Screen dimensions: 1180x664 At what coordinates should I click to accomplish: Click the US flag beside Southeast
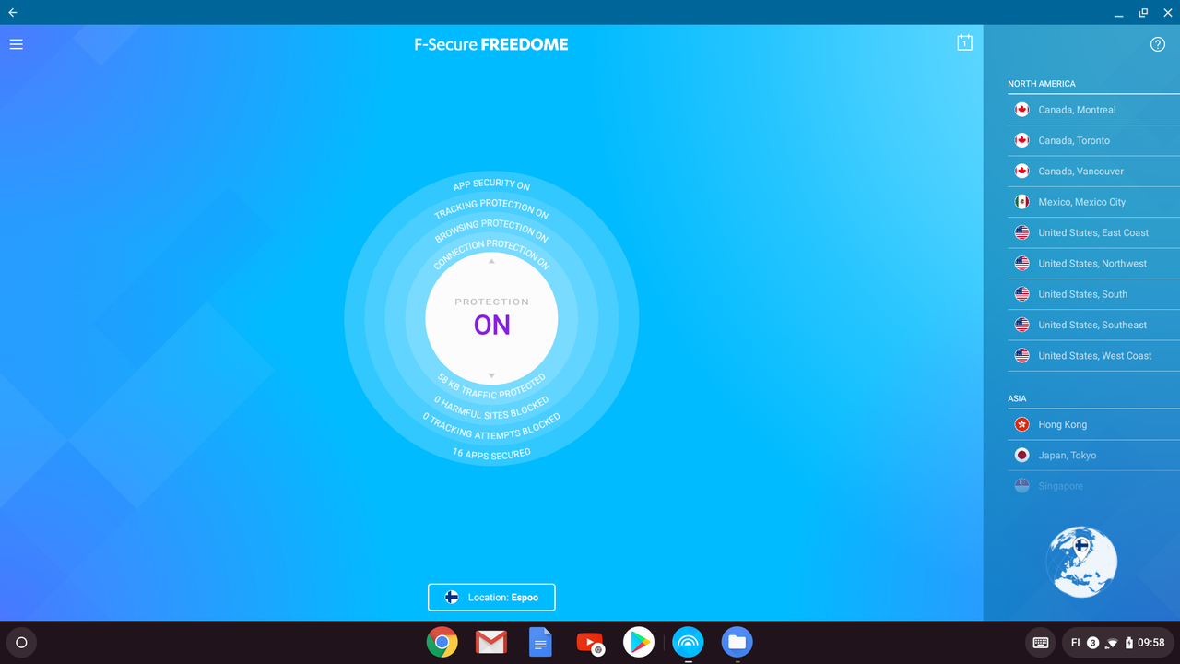click(x=1021, y=325)
